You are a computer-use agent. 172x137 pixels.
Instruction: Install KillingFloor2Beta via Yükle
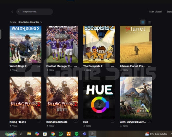[50, 126]
